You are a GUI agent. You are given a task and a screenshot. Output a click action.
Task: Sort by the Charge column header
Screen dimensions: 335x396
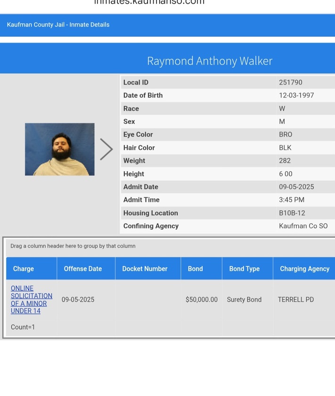point(32,269)
